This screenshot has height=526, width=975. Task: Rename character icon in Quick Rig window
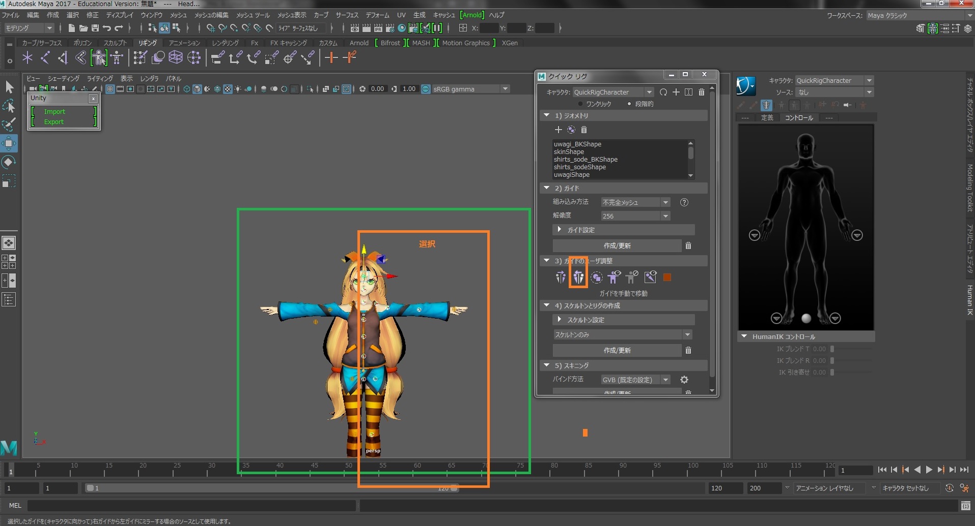(x=688, y=92)
